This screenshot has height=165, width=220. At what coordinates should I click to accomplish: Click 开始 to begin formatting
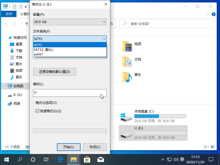pyautogui.click(x=68, y=147)
